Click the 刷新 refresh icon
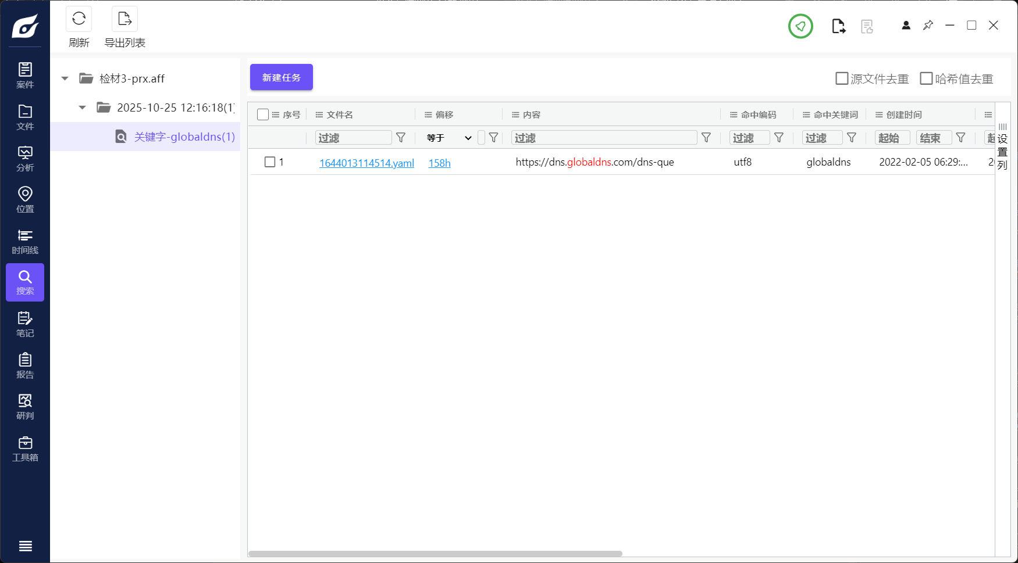This screenshot has height=563, width=1018. pyautogui.click(x=79, y=19)
